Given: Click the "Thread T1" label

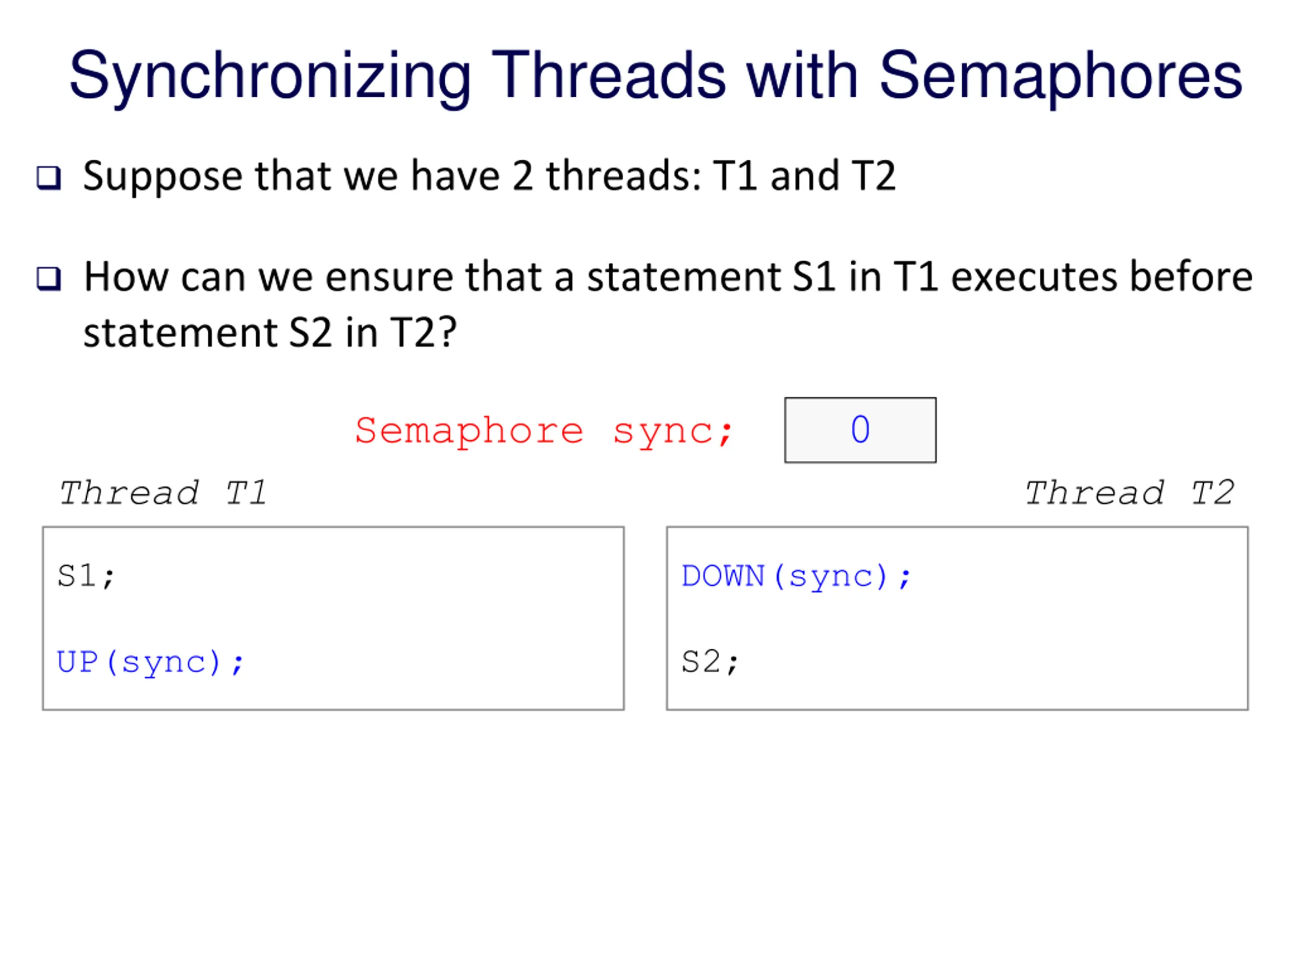Looking at the screenshot, I should (x=163, y=493).
